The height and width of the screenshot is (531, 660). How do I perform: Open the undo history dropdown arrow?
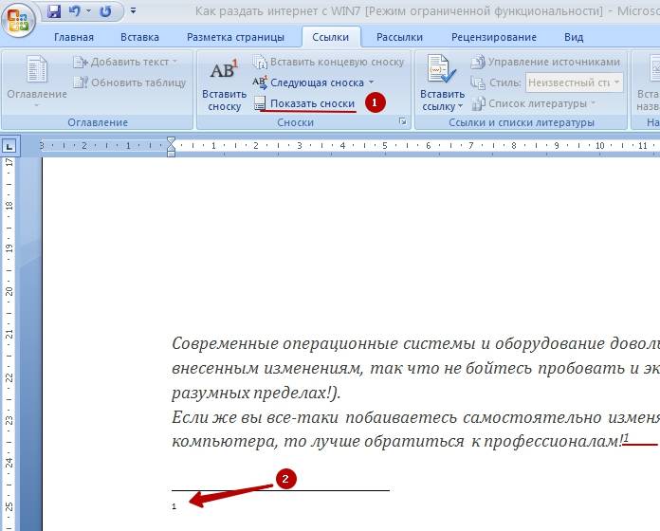(89, 11)
